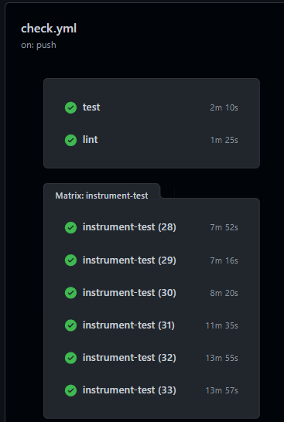This screenshot has width=284, height=422.
Task: Select the status checkmark for instrument-test (32)
Action: [71, 358]
